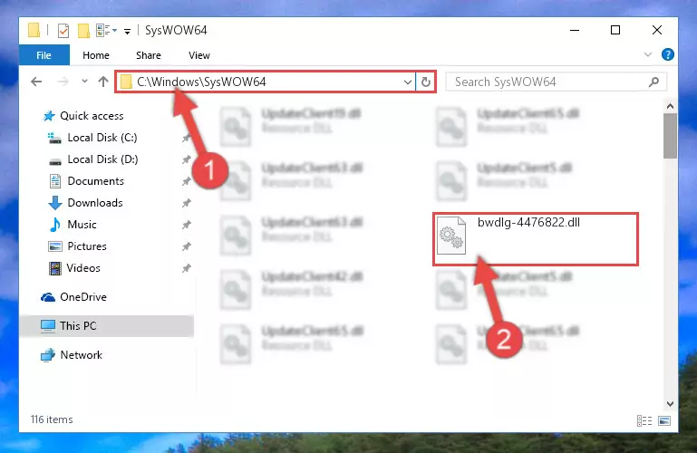
Task: Switch to Details view layout
Action: click(644, 420)
